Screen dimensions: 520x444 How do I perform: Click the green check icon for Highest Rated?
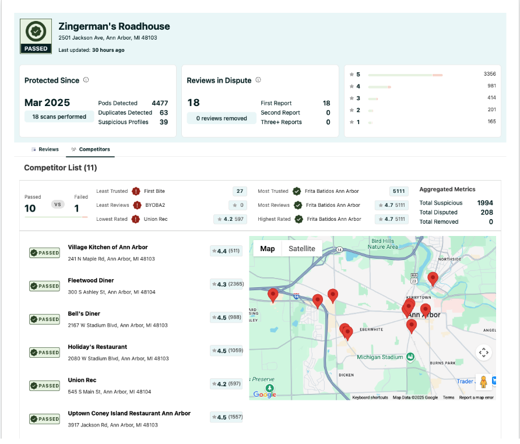point(299,219)
